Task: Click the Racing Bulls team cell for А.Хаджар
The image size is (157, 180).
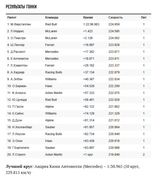Action: click(x=54, y=72)
